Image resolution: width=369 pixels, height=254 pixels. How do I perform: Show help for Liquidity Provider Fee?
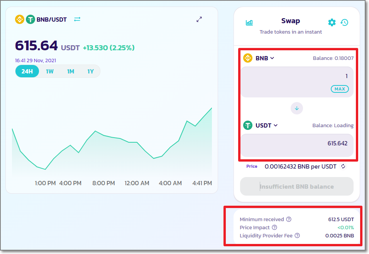297,235
